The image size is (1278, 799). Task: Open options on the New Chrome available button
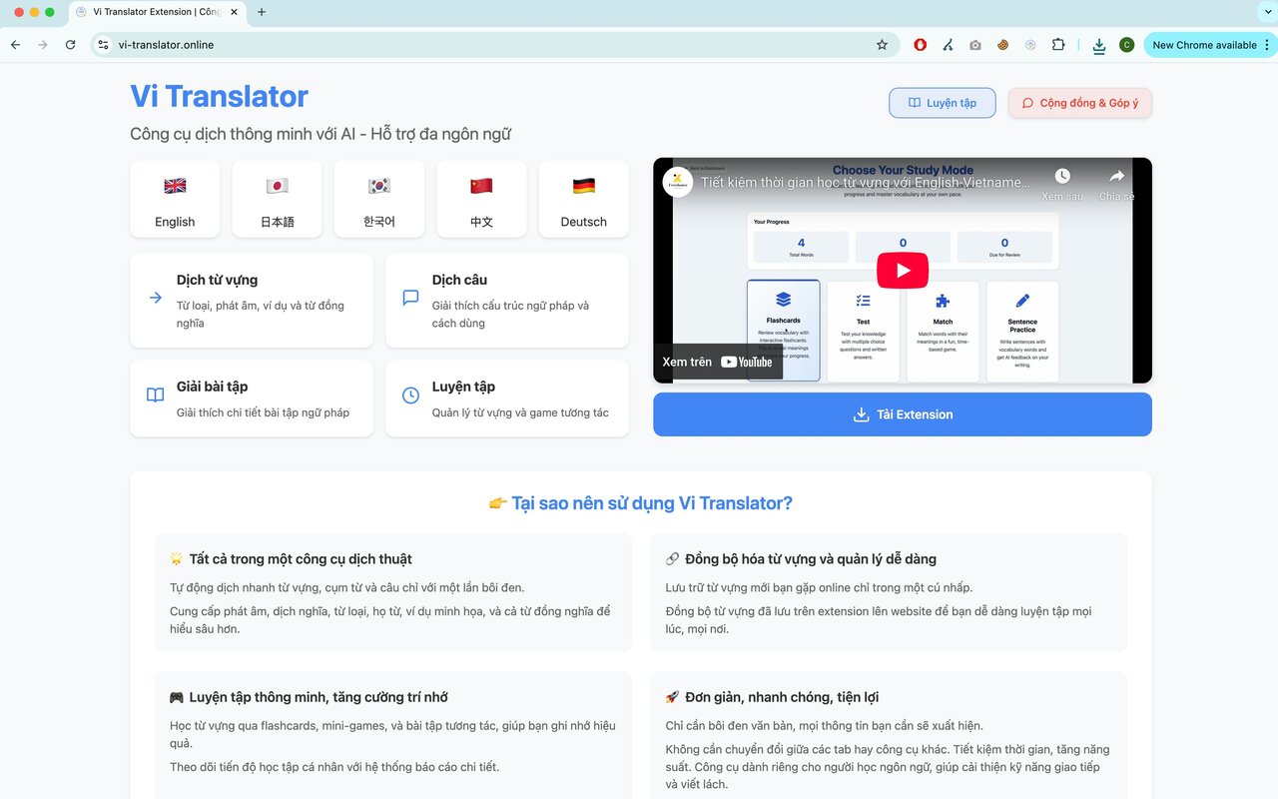[x=1263, y=44]
